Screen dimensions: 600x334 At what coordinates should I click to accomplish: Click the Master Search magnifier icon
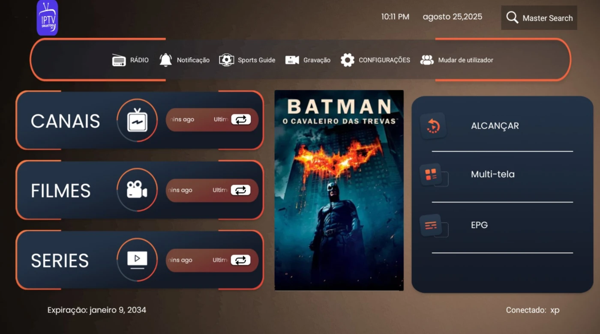(512, 18)
